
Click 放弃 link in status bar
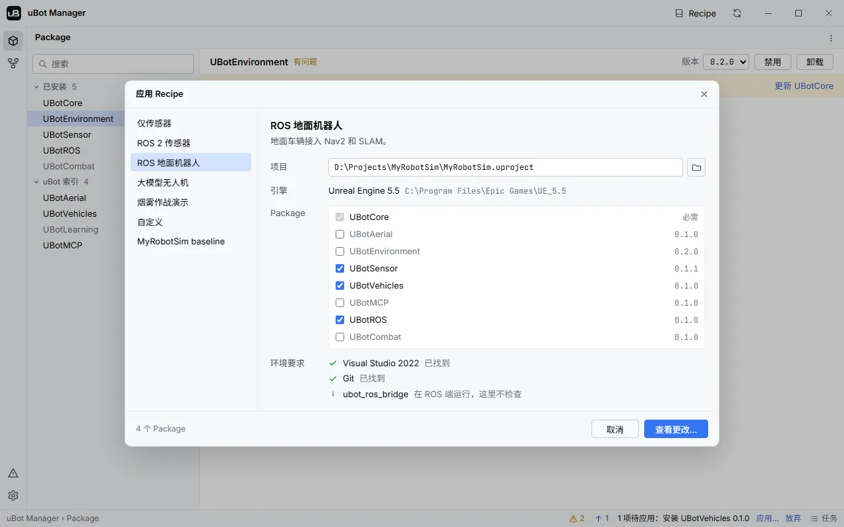793,518
